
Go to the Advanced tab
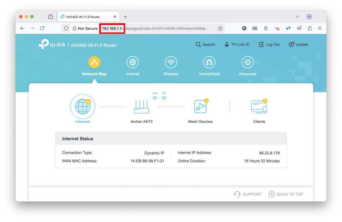[247, 66]
